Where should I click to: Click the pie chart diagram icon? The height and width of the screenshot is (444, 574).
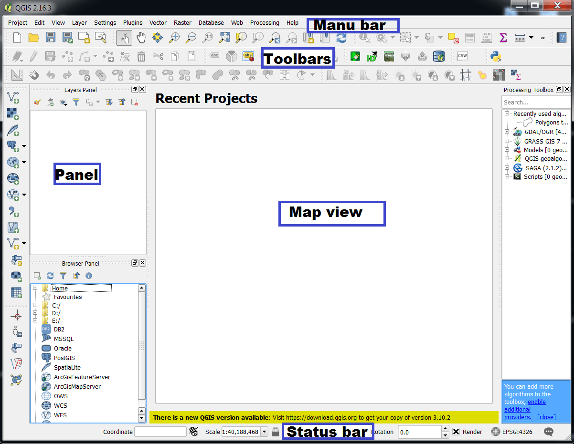(231, 57)
